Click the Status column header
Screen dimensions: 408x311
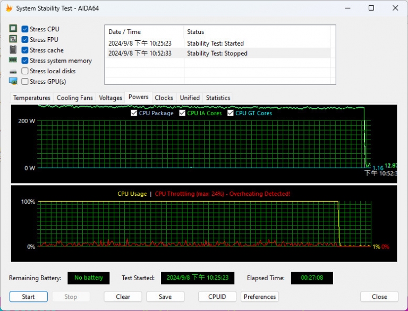point(257,32)
